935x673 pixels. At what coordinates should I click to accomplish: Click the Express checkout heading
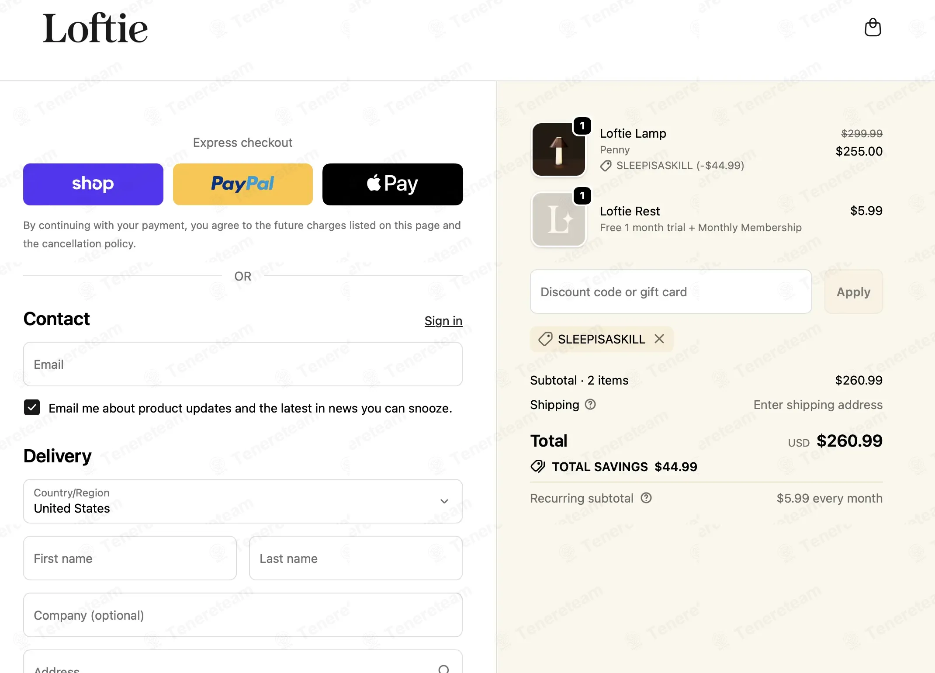coord(243,142)
